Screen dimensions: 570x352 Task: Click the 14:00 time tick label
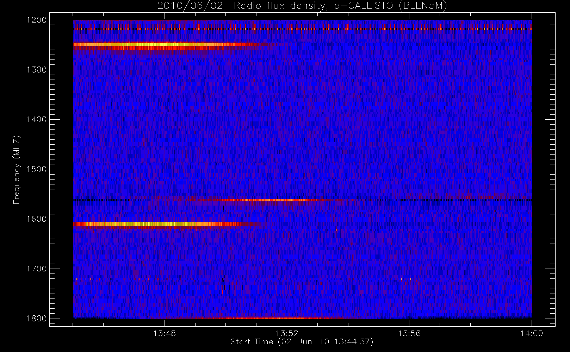tap(532, 333)
